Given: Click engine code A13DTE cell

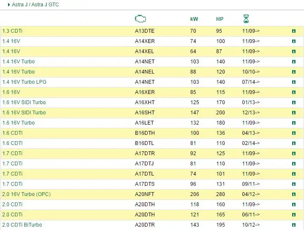Looking at the screenshot, I should tap(145, 31).
